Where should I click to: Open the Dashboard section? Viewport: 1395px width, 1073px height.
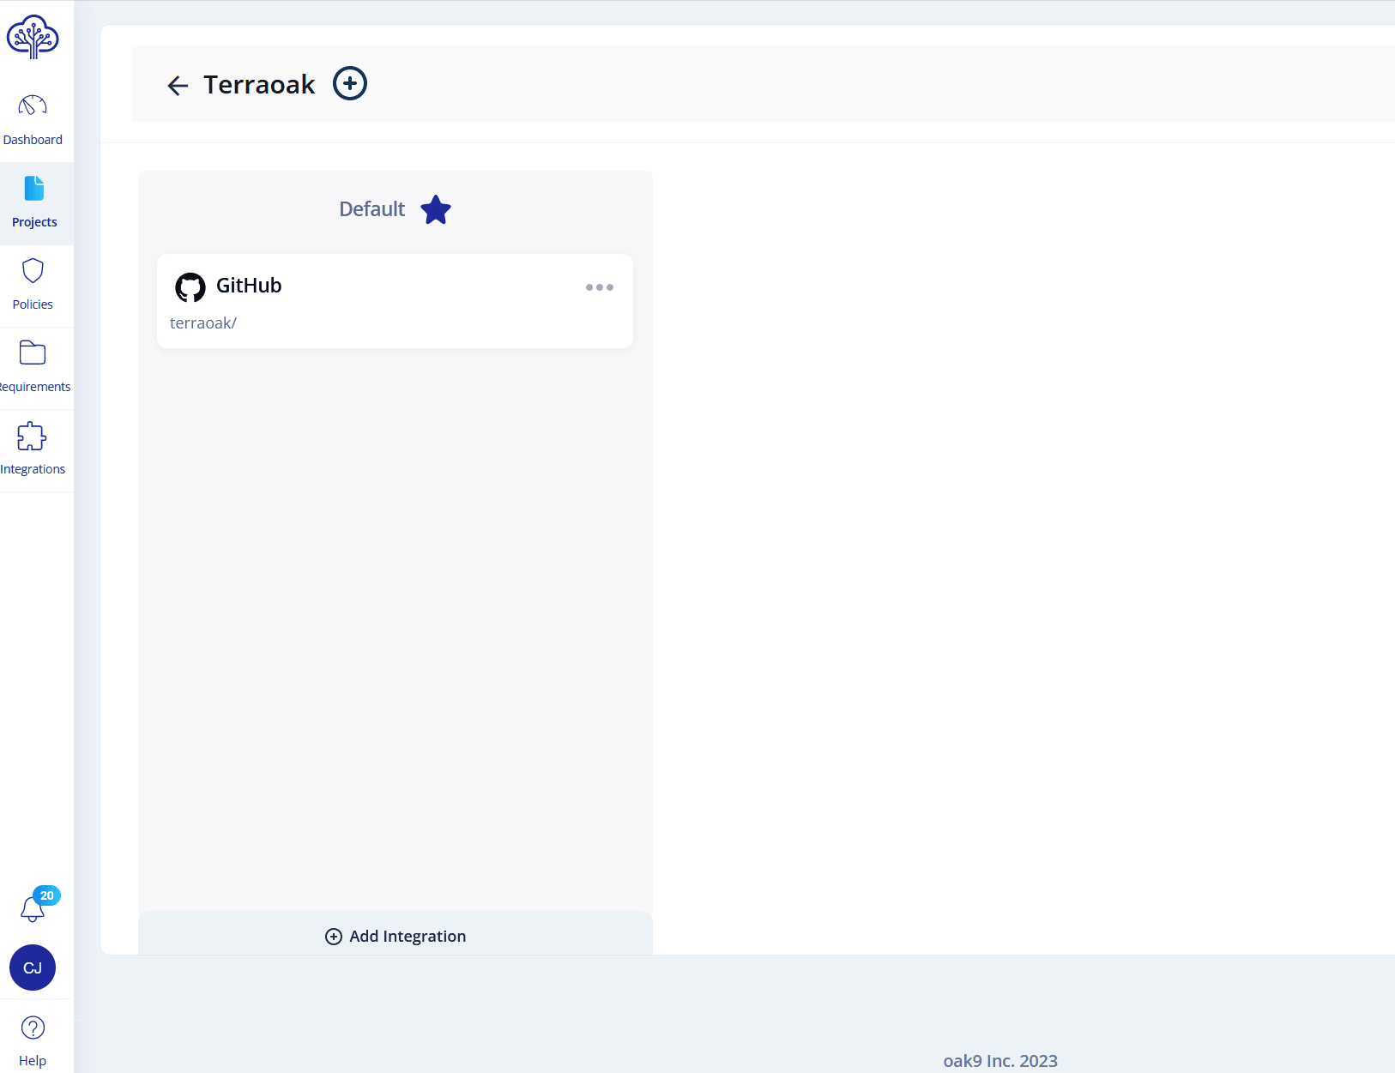tap(33, 121)
